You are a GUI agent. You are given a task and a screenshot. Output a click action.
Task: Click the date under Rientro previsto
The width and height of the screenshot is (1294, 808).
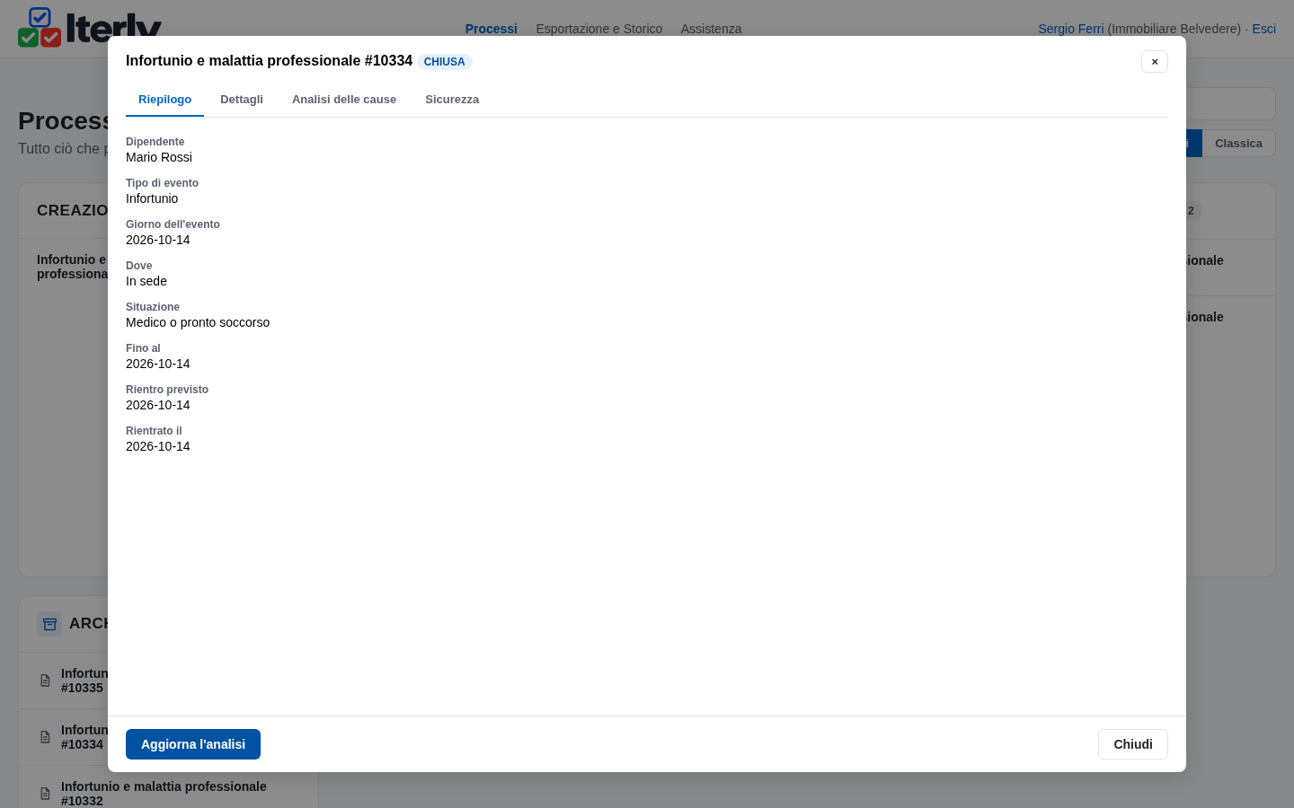(158, 405)
